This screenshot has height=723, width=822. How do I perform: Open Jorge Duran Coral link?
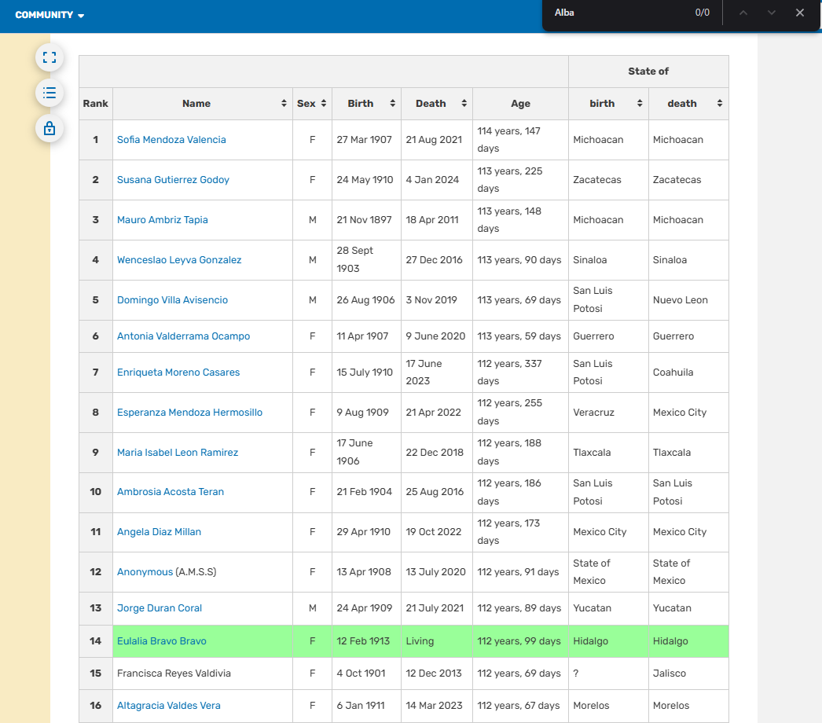point(160,608)
